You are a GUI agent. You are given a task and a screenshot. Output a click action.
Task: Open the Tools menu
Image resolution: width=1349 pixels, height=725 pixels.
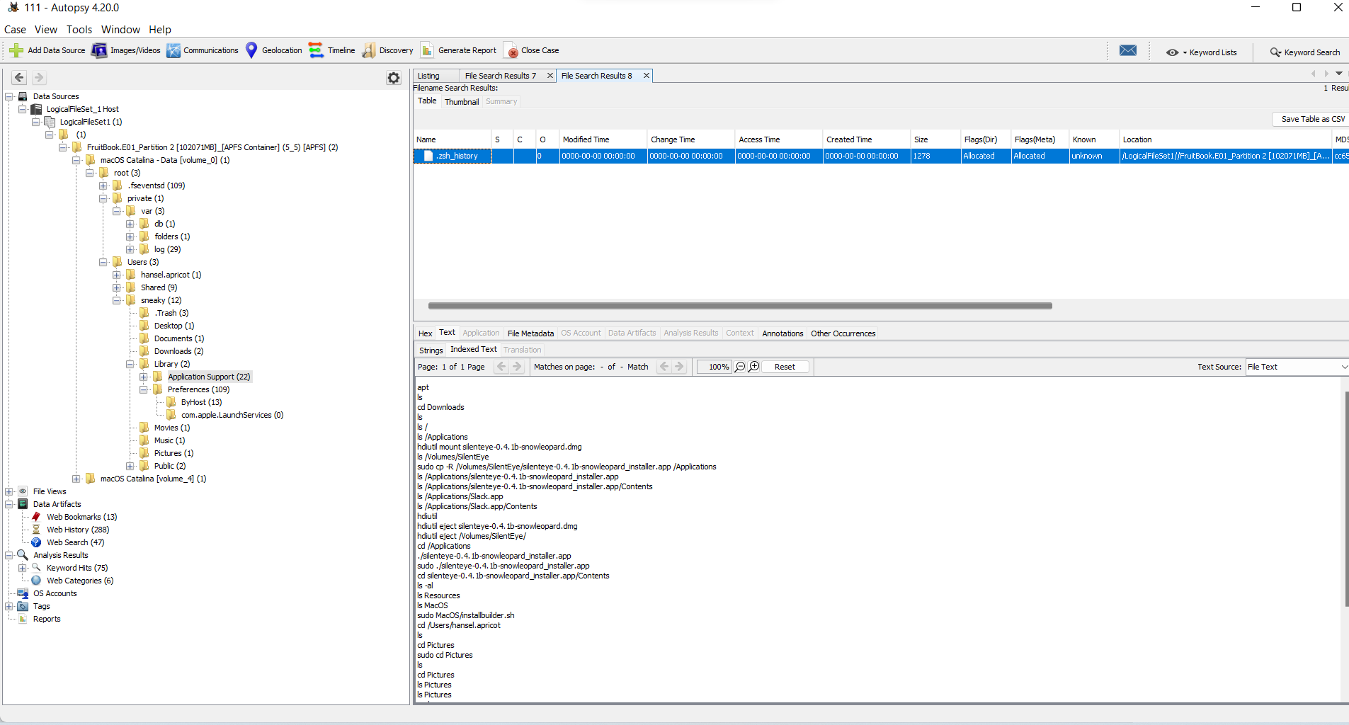coord(79,30)
